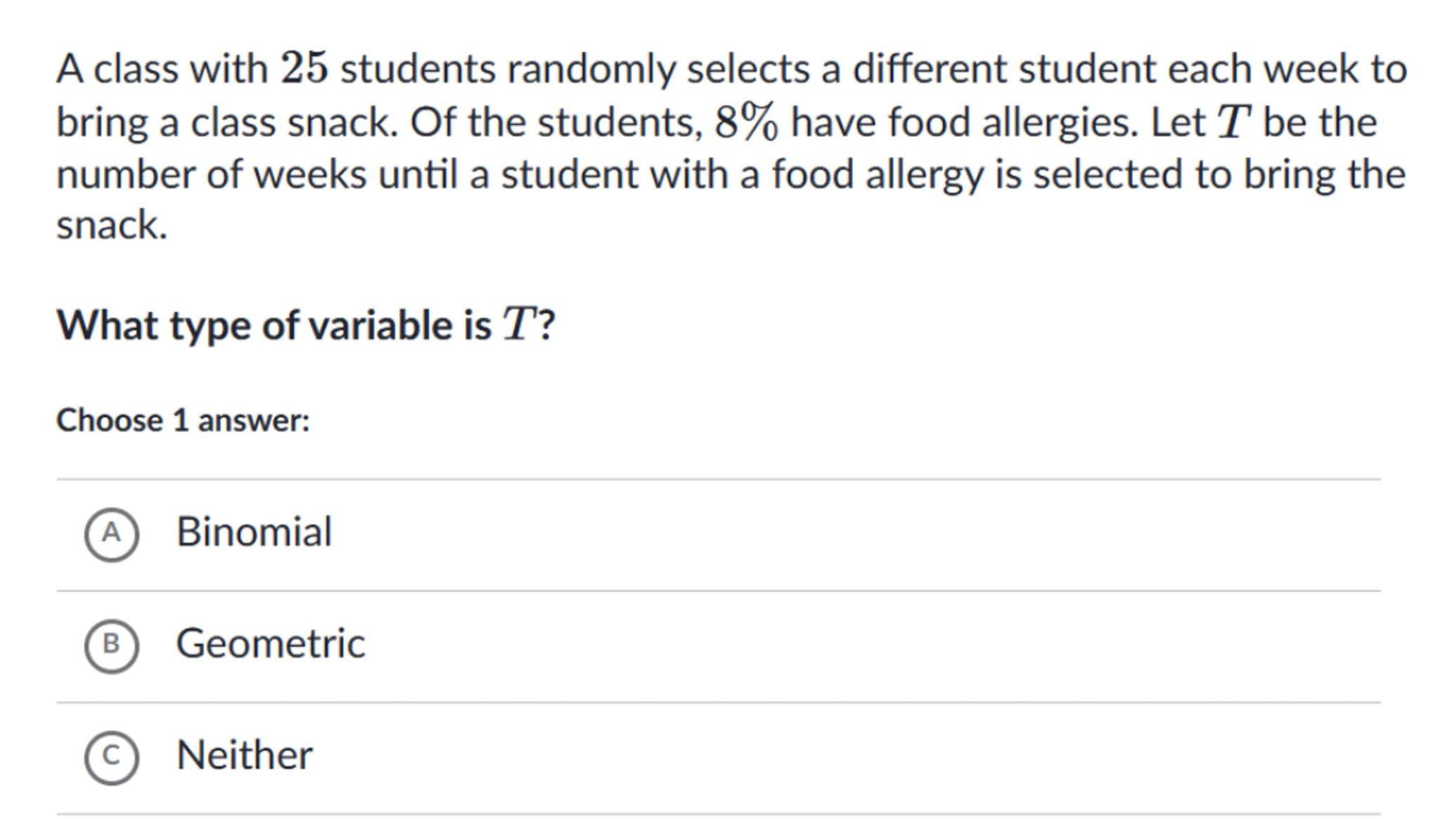Screen dimensions: 1440x819
Task: Click the number 25 in the problem
Action: click(x=304, y=69)
